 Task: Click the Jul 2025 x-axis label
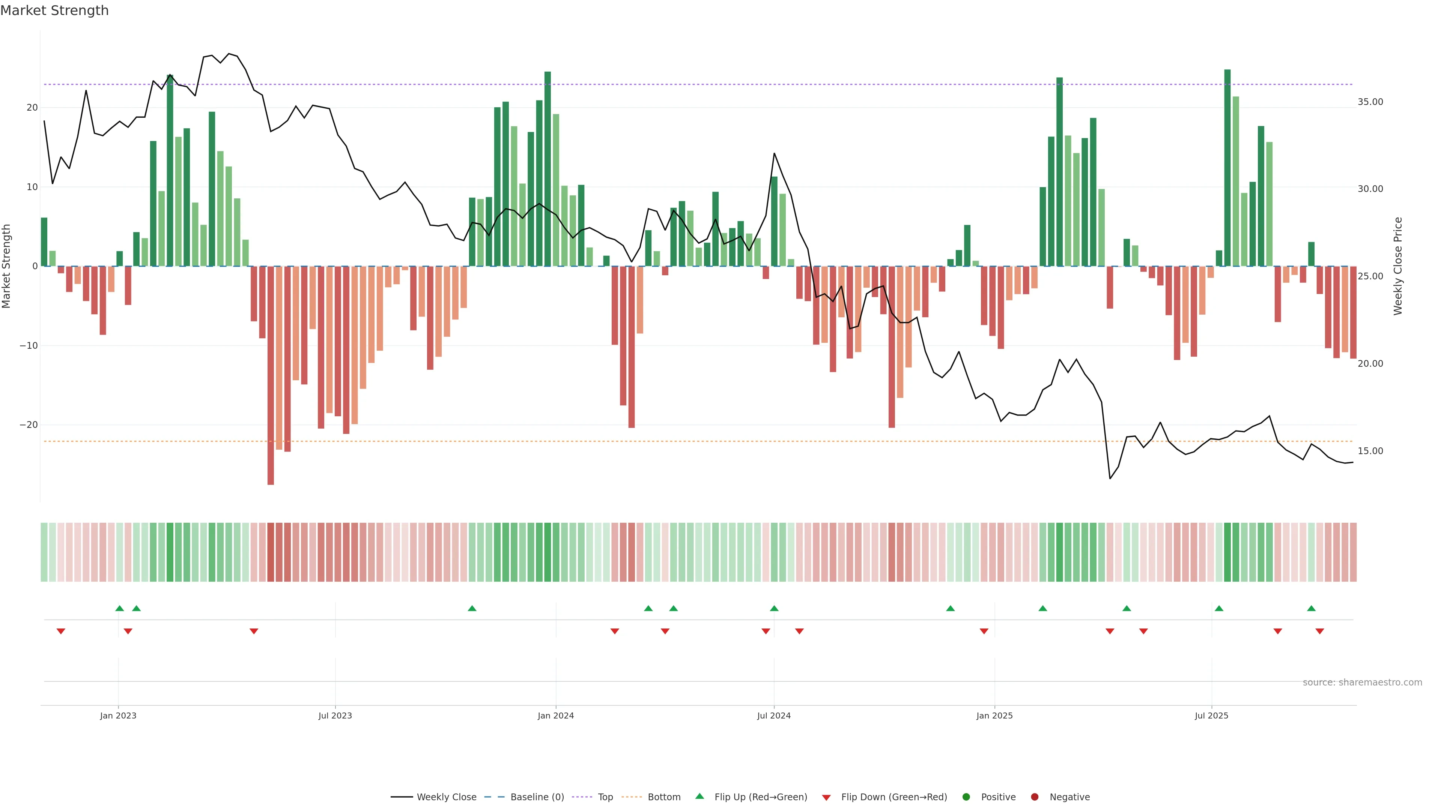pyautogui.click(x=1211, y=715)
